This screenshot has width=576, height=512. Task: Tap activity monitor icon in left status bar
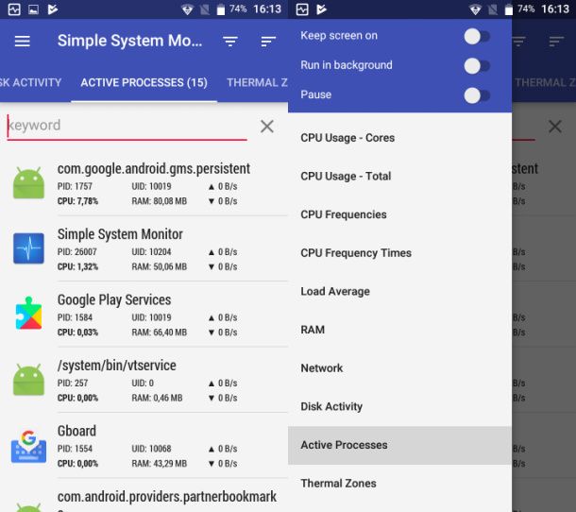tap(14, 9)
